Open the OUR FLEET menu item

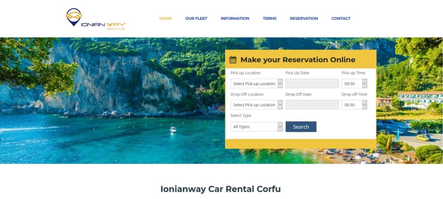(x=196, y=19)
